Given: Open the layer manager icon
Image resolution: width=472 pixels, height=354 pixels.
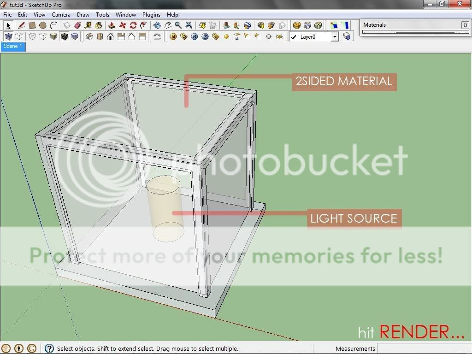Looking at the screenshot, I should tap(347, 37).
